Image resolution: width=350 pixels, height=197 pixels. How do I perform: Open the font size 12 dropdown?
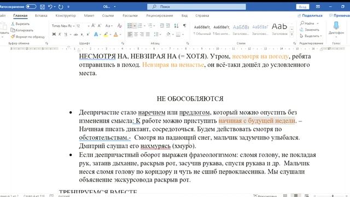pyautogui.click(x=89, y=26)
